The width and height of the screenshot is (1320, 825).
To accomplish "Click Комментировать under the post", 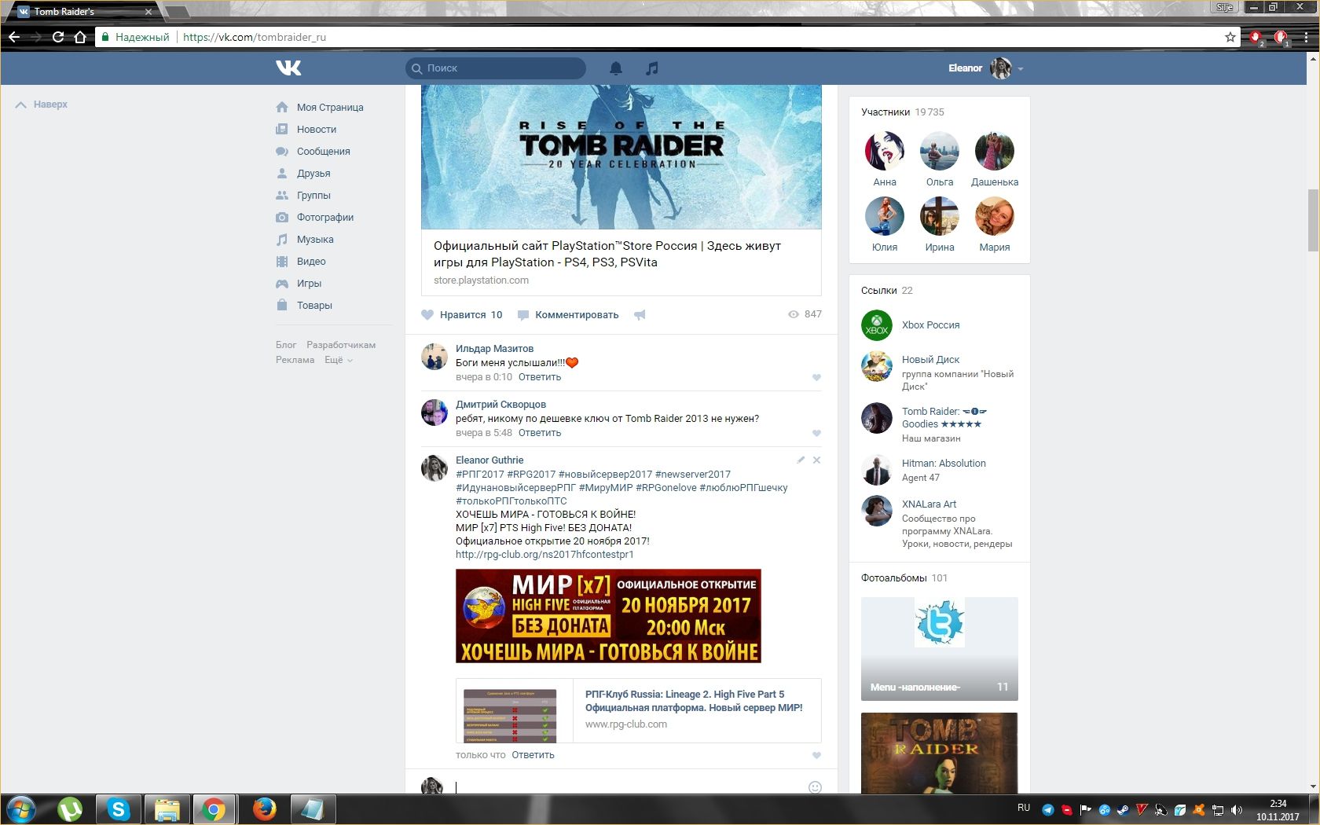I will (x=577, y=315).
